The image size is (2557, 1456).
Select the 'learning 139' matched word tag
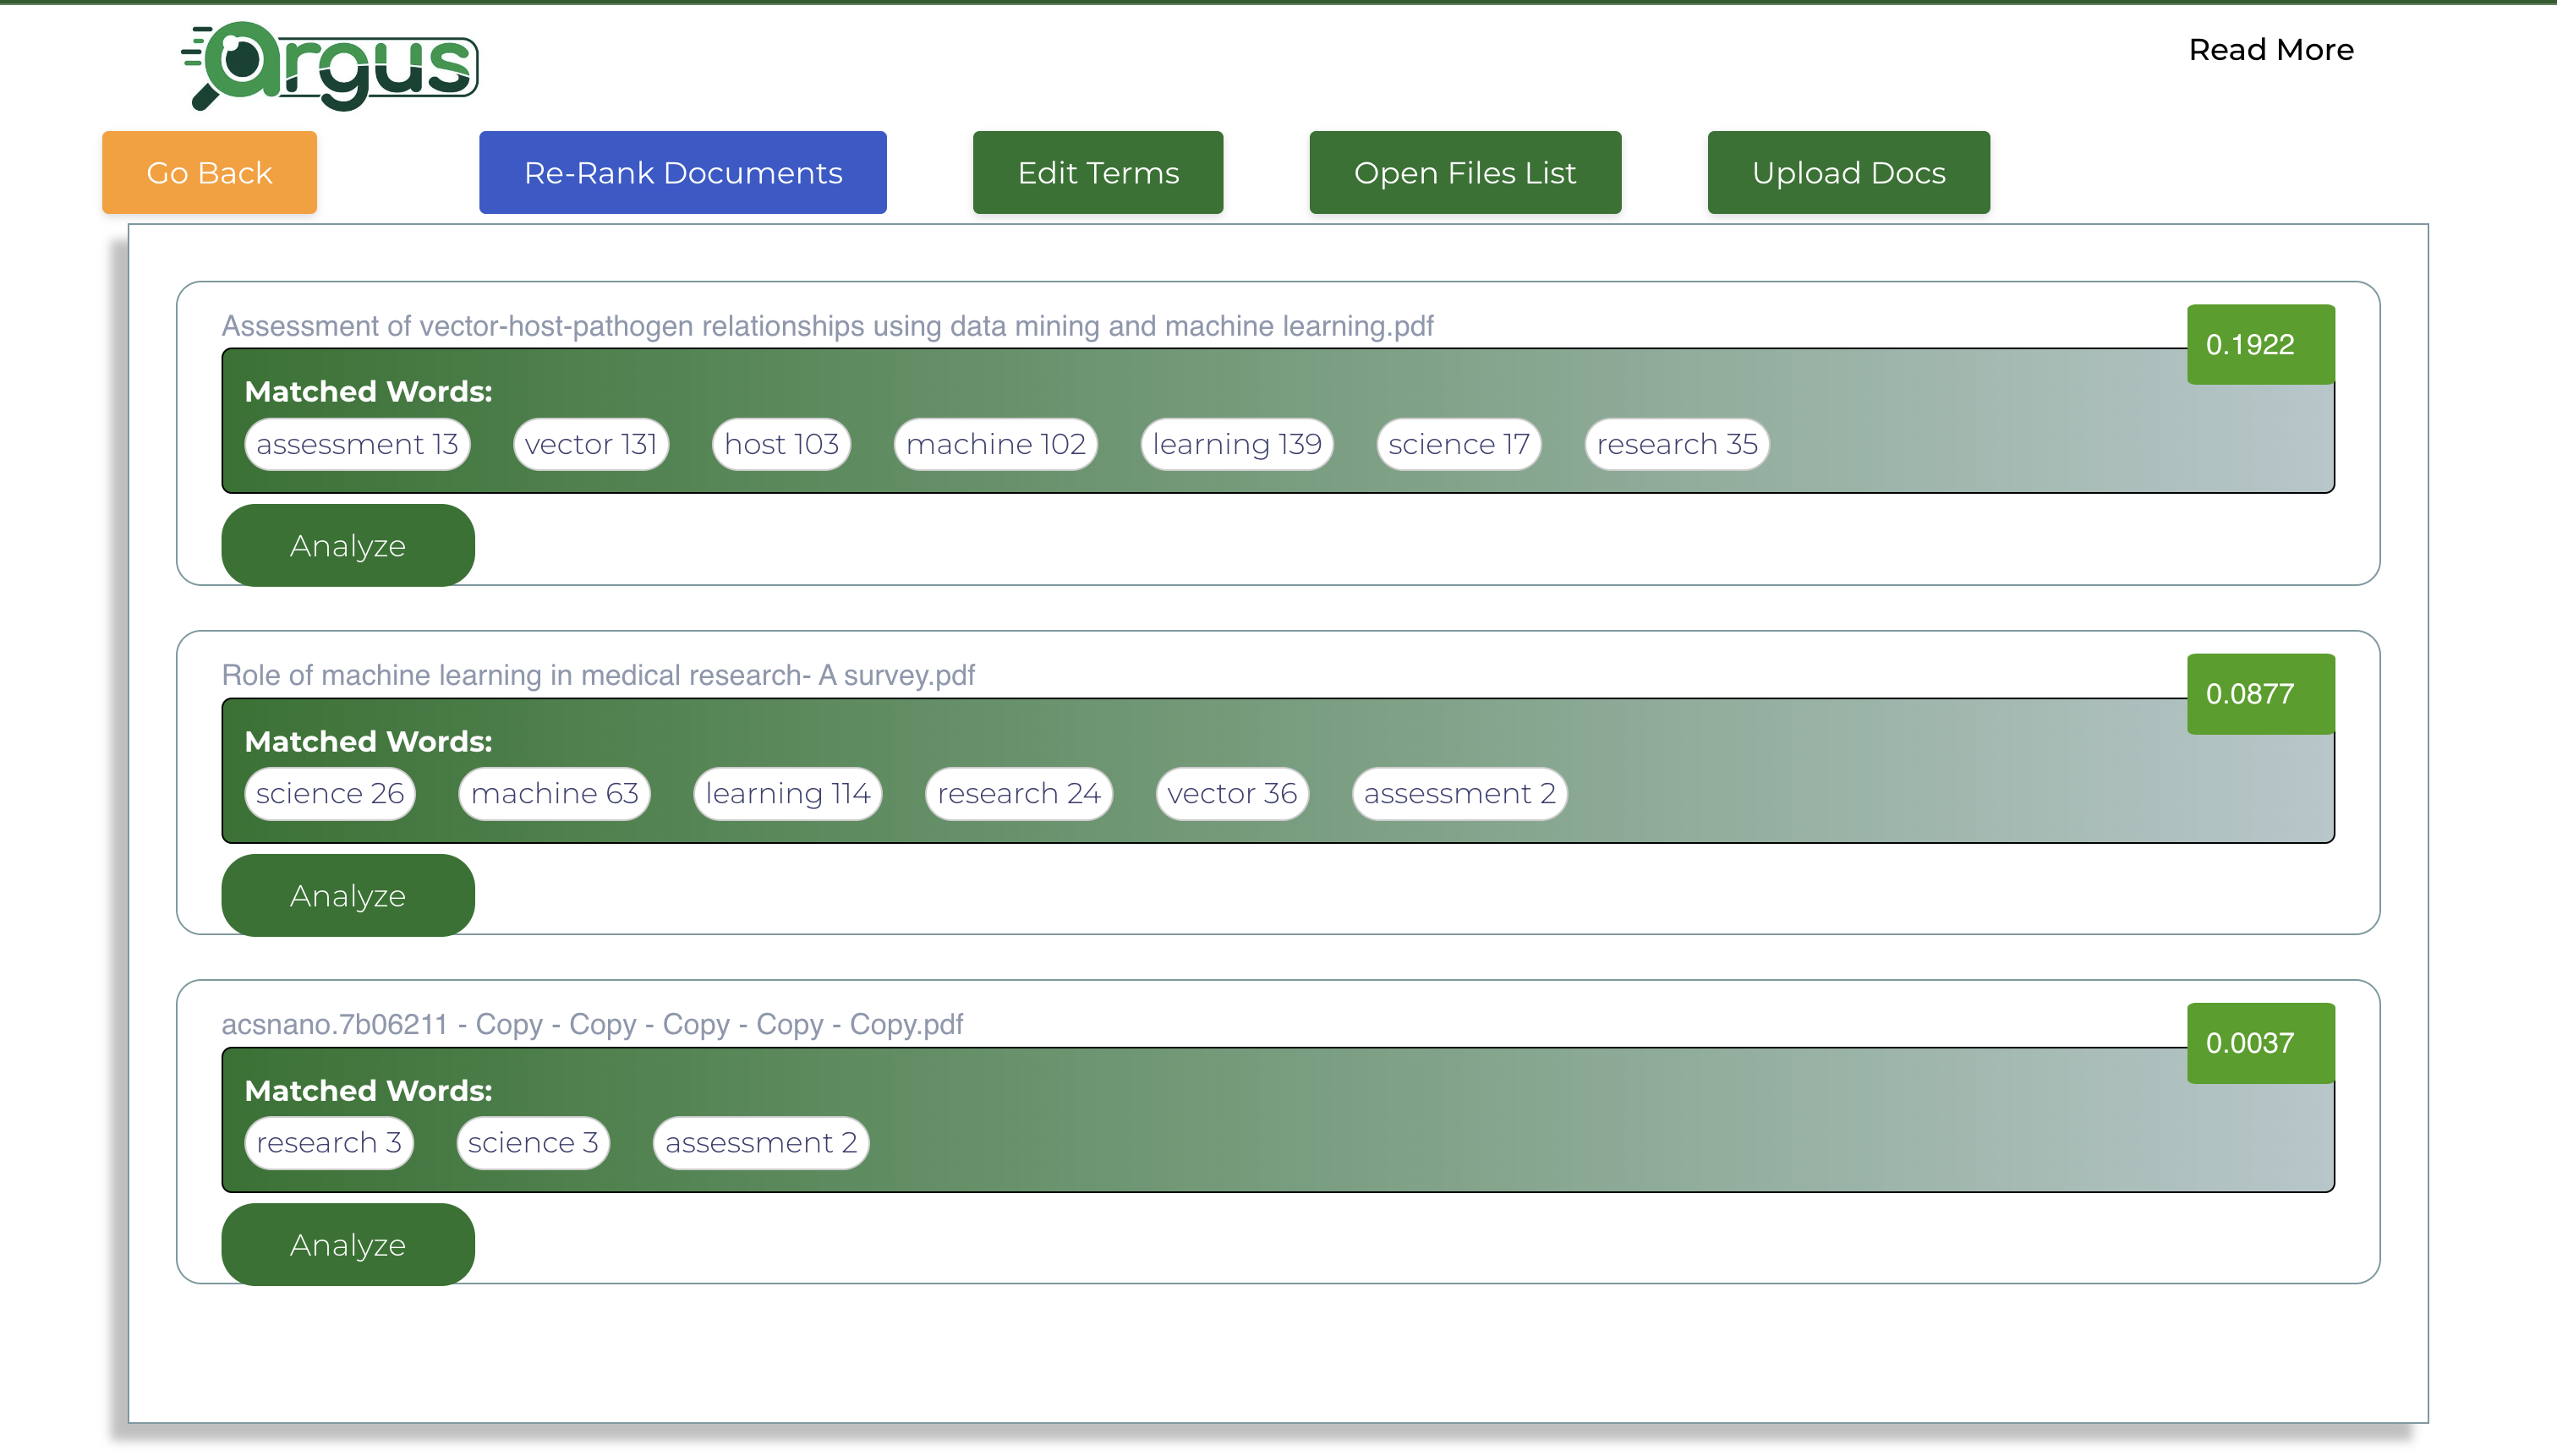click(x=1237, y=444)
